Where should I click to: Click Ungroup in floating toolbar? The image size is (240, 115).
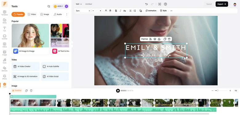(144, 39)
